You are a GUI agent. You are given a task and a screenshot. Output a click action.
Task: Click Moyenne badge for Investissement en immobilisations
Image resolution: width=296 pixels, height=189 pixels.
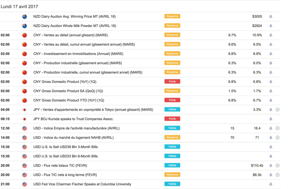pyautogui.click(x=172, y=54)
